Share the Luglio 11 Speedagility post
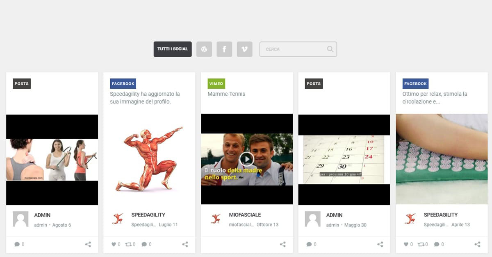Image resolution: width=492 pixels, height=257 pixels. (x=185, y=244)
